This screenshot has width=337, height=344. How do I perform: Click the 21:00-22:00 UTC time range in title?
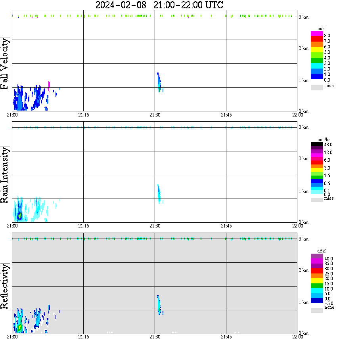[188, 5]
